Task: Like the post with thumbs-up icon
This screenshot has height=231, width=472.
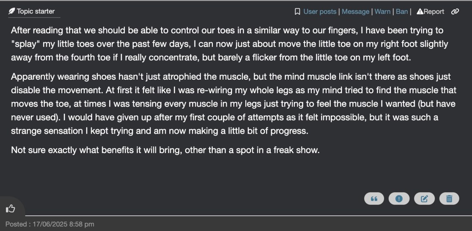Action: pos(10,208)
